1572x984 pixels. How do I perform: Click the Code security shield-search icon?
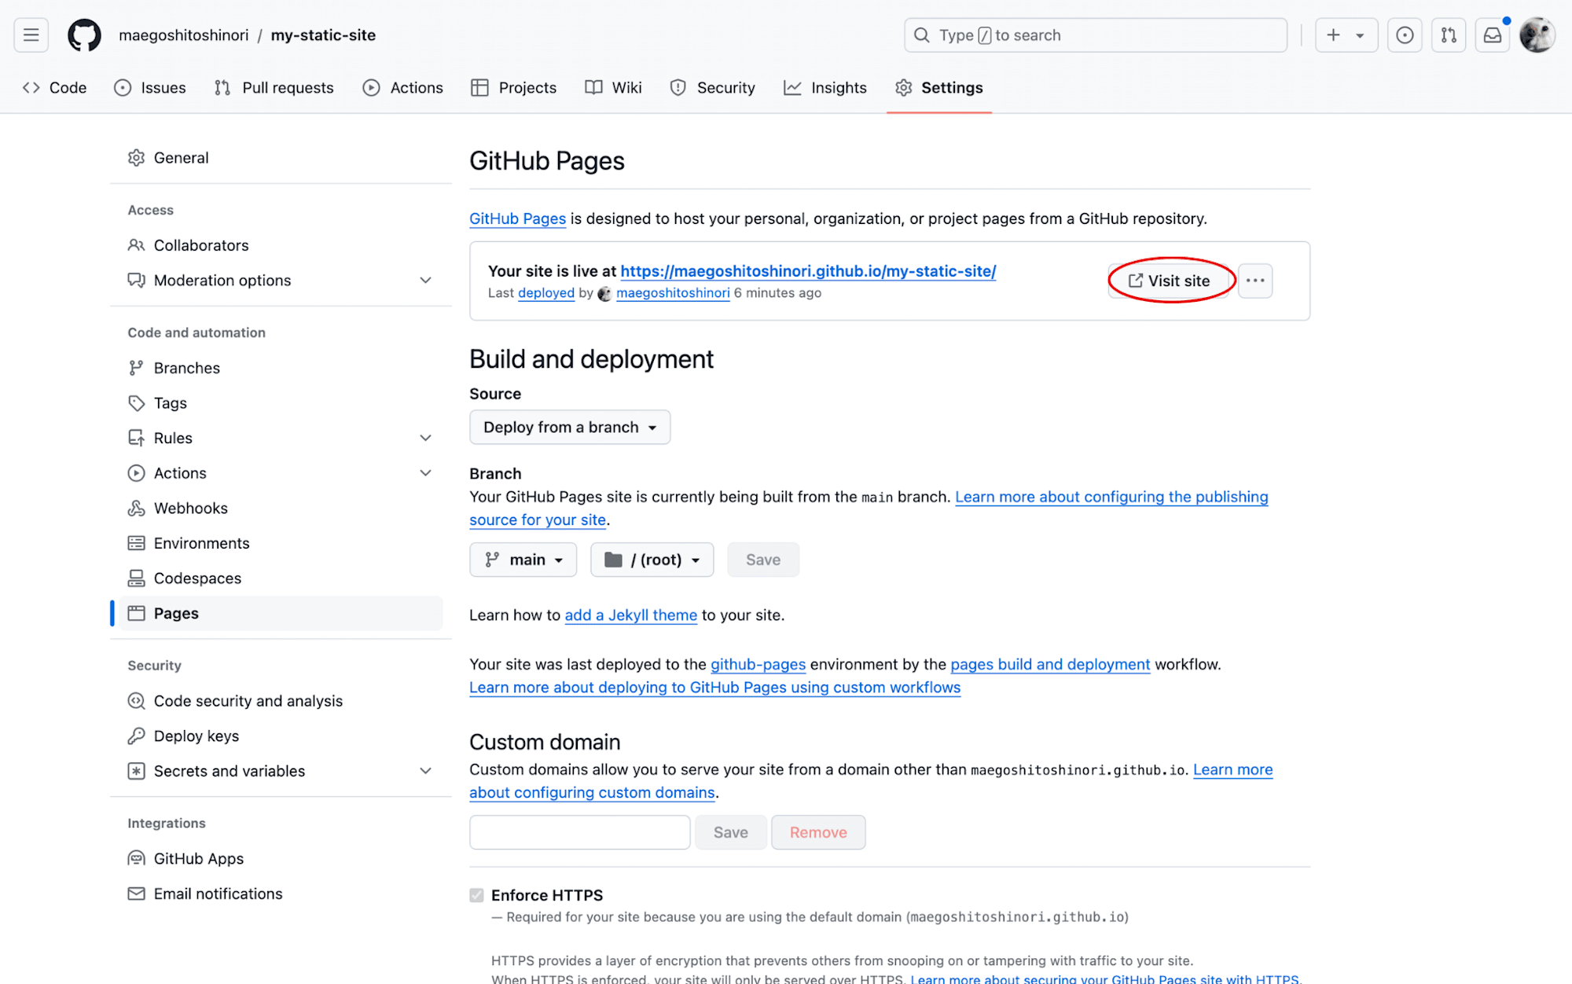point(136,701)
